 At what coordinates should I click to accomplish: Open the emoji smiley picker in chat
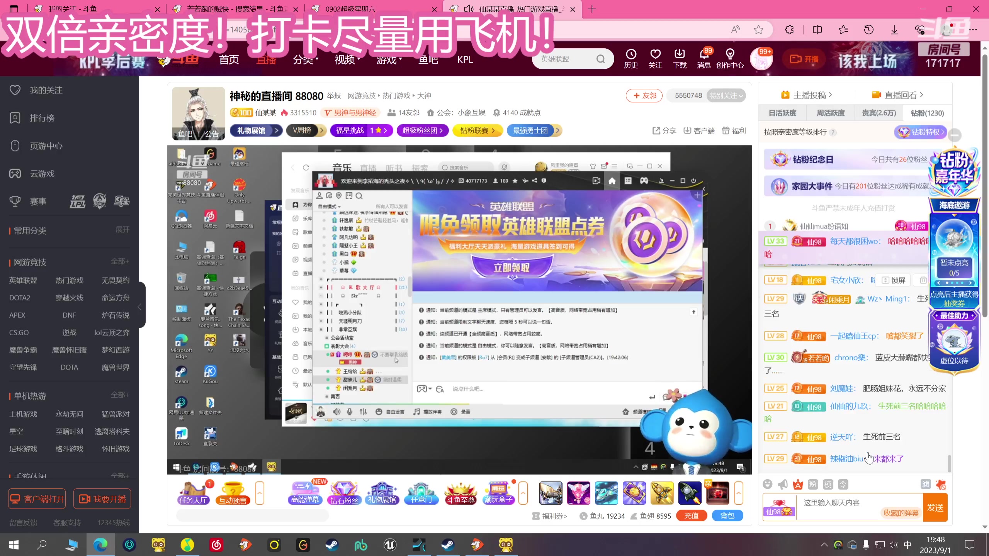pyautogui.click(x=768, y=484)
